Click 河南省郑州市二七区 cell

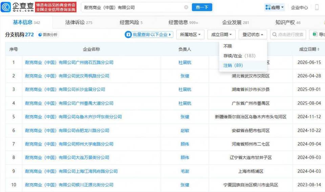tap(251, 144)
